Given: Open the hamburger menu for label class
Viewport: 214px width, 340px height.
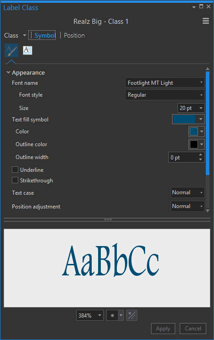Looking at the screenshot, I should pyautogui.click(x=206, y=21).
